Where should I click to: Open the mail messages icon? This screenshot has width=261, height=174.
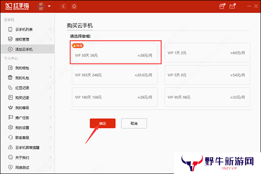point(233,7)
